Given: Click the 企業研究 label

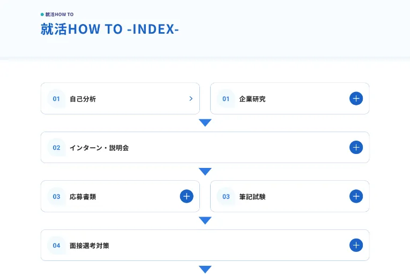Looking at the screenshot, I should point(252,99).
